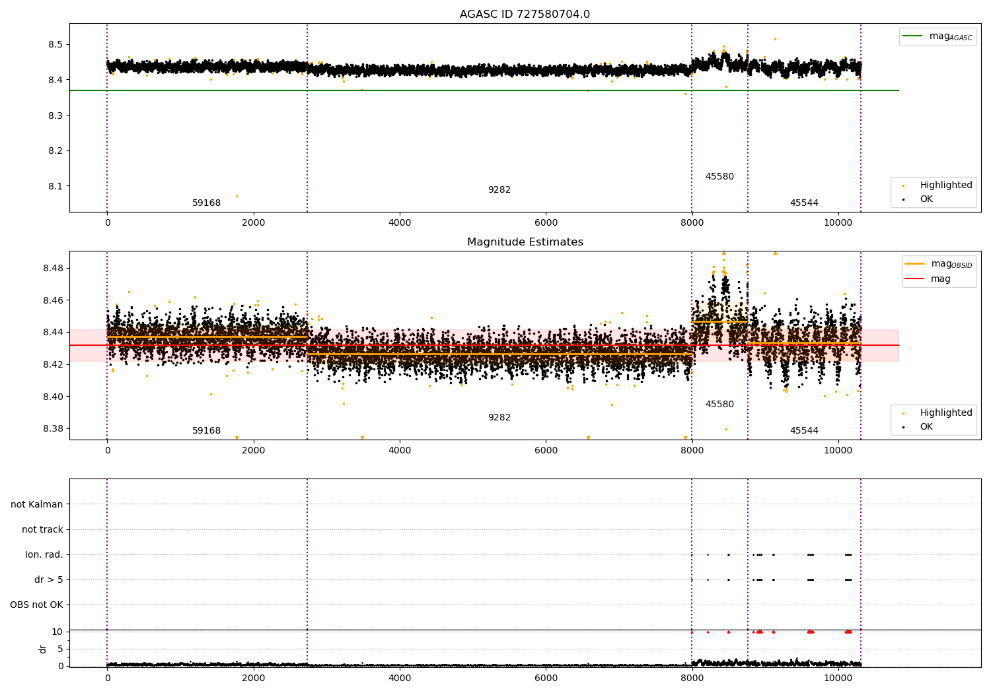This screenshot has height=693, width=991.
Task: Click the dr axis tick label 10
Action: pos(57,632)
